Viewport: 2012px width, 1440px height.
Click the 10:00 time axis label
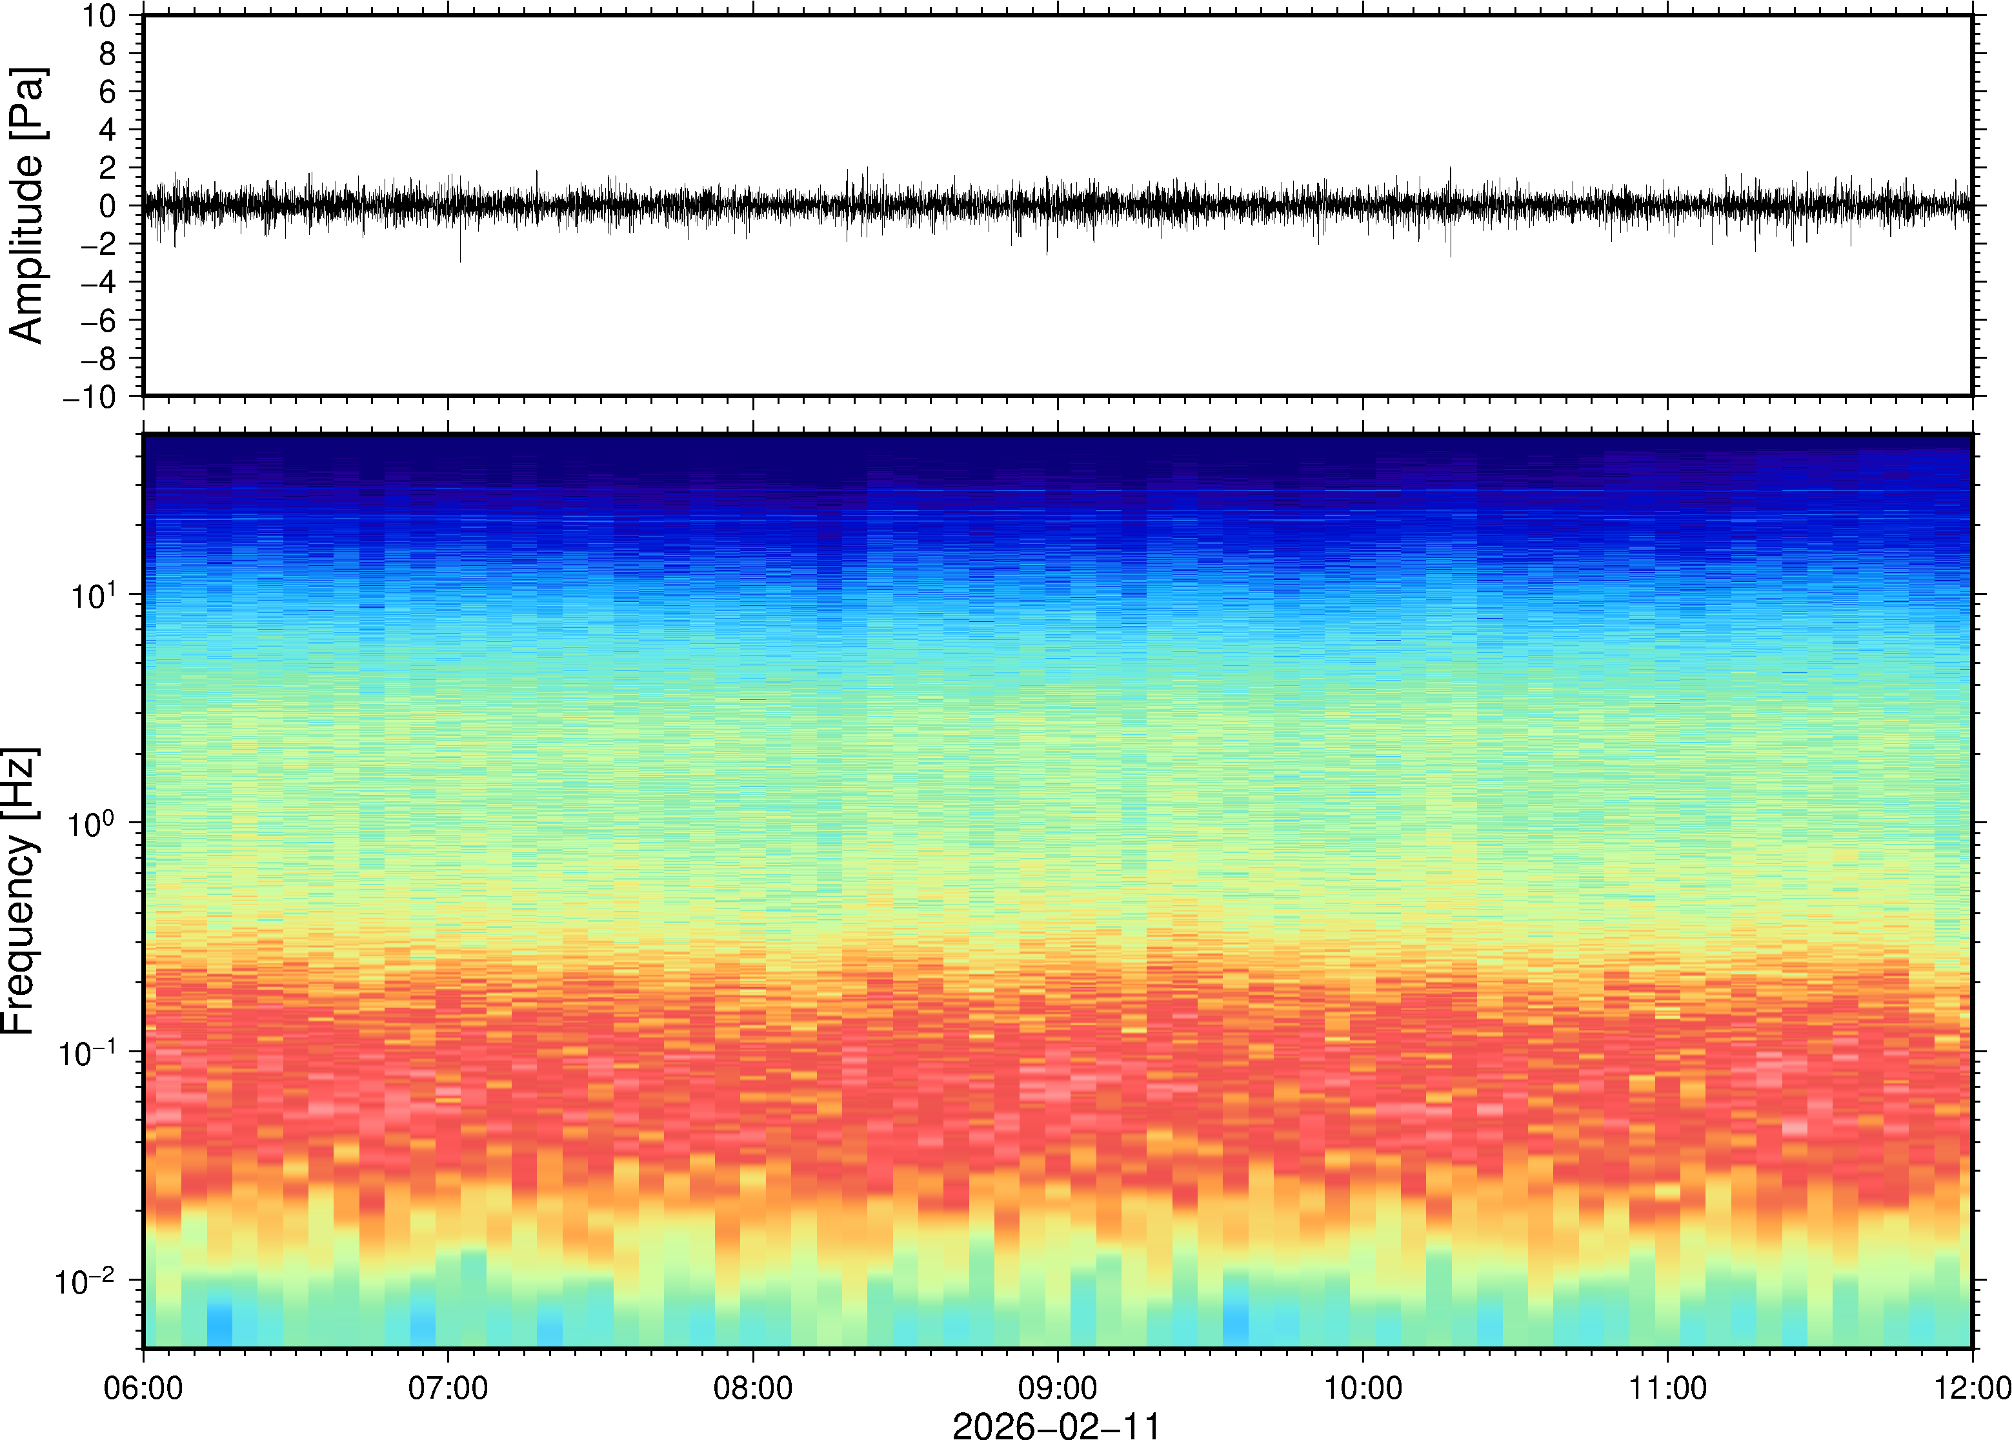pyautogui.click(x=1362, y=1387)
